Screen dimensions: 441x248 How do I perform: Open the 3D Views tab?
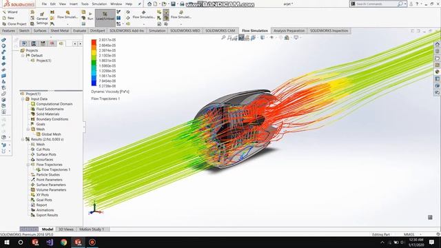(x=66, y=229)
